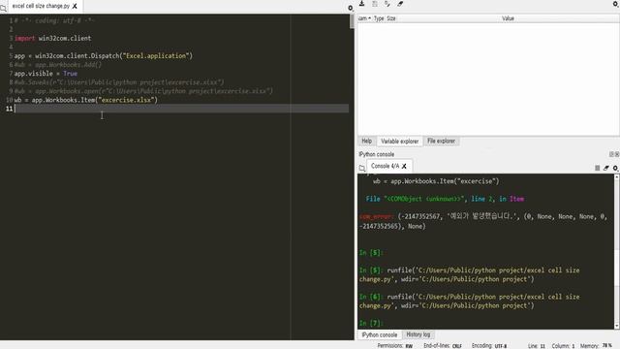This screenshot has height=349, width=620.
Task: Click the stop current command icon in console
Action: coord(597,168)
